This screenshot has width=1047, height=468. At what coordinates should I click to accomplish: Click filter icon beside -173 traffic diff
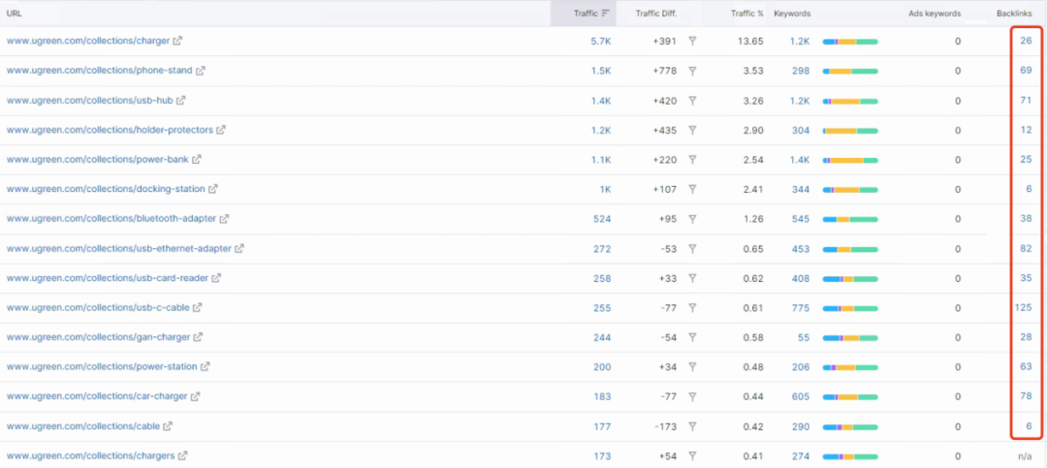tap(692, 426)
